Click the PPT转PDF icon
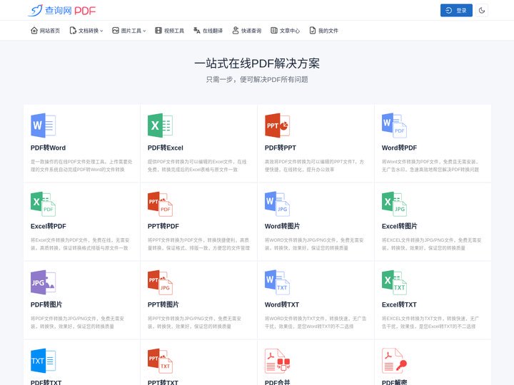 pos(161,204)
